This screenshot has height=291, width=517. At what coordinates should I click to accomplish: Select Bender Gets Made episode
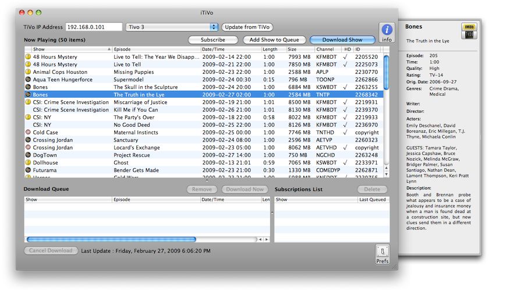(x=204, y=170)
